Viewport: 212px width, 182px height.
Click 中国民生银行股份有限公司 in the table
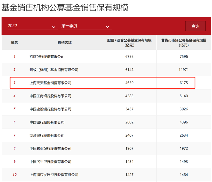point(50,162)
